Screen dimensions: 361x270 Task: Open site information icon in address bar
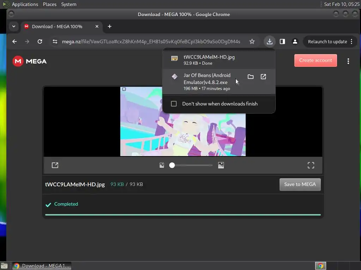click(x=55, y=41)
